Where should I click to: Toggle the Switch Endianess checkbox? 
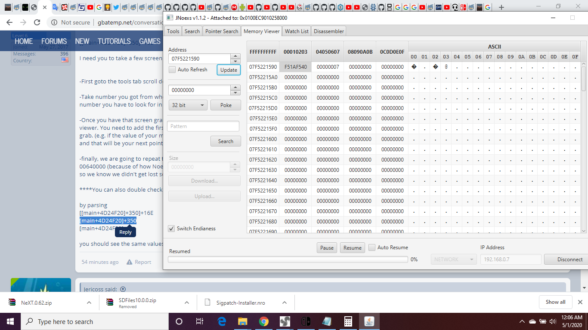click(x=171, y=229)
